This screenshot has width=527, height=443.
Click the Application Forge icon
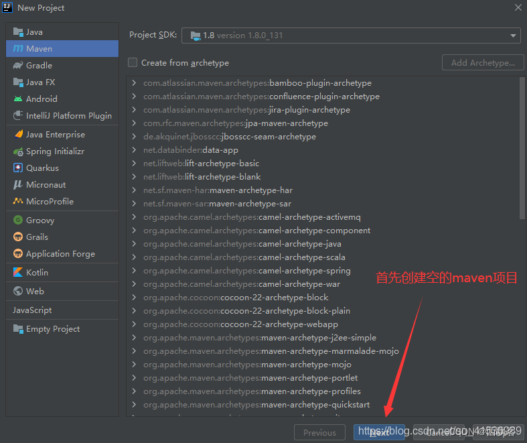(18, 253)
